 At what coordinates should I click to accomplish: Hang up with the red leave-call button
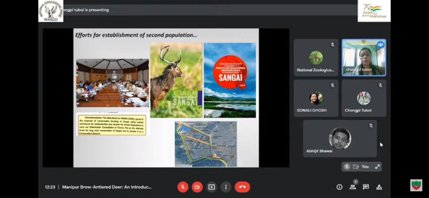click(242, 187)
